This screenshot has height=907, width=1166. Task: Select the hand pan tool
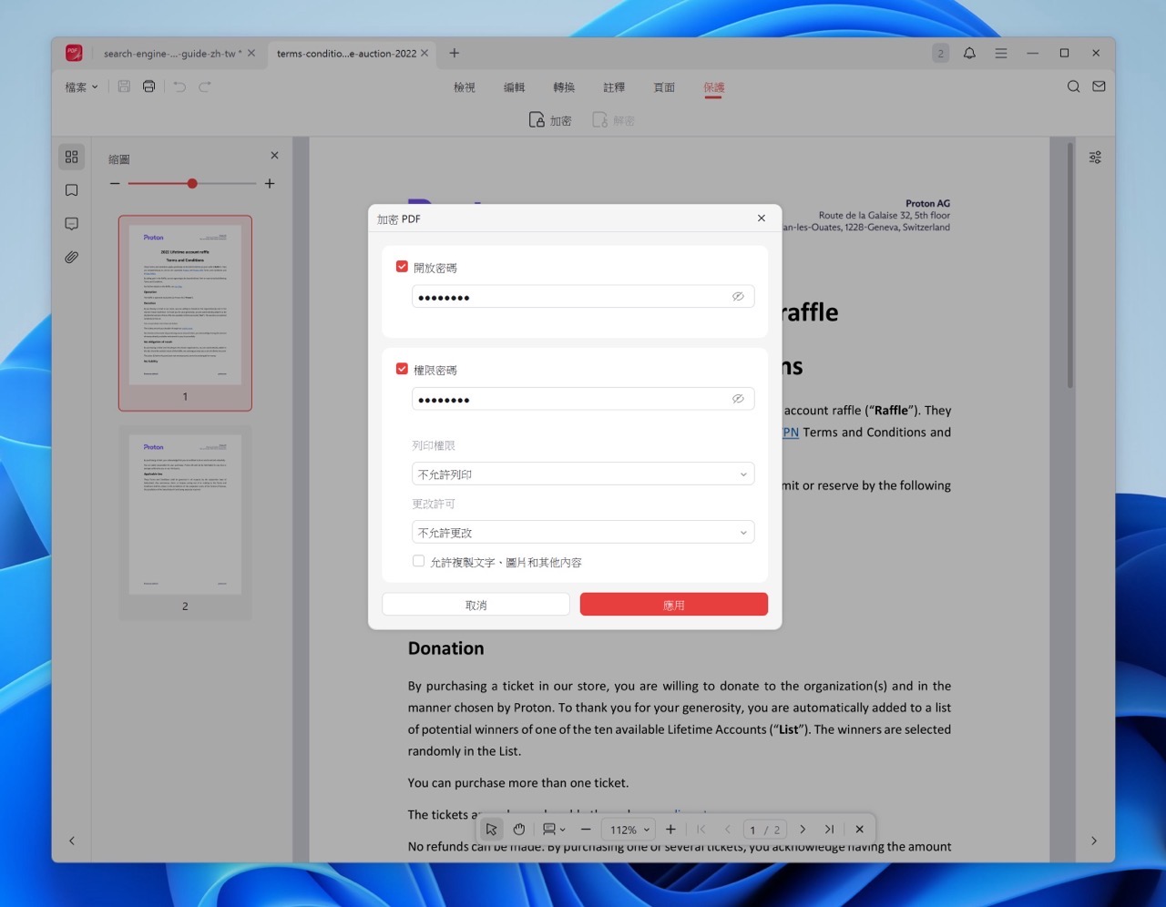coord(519,830)
